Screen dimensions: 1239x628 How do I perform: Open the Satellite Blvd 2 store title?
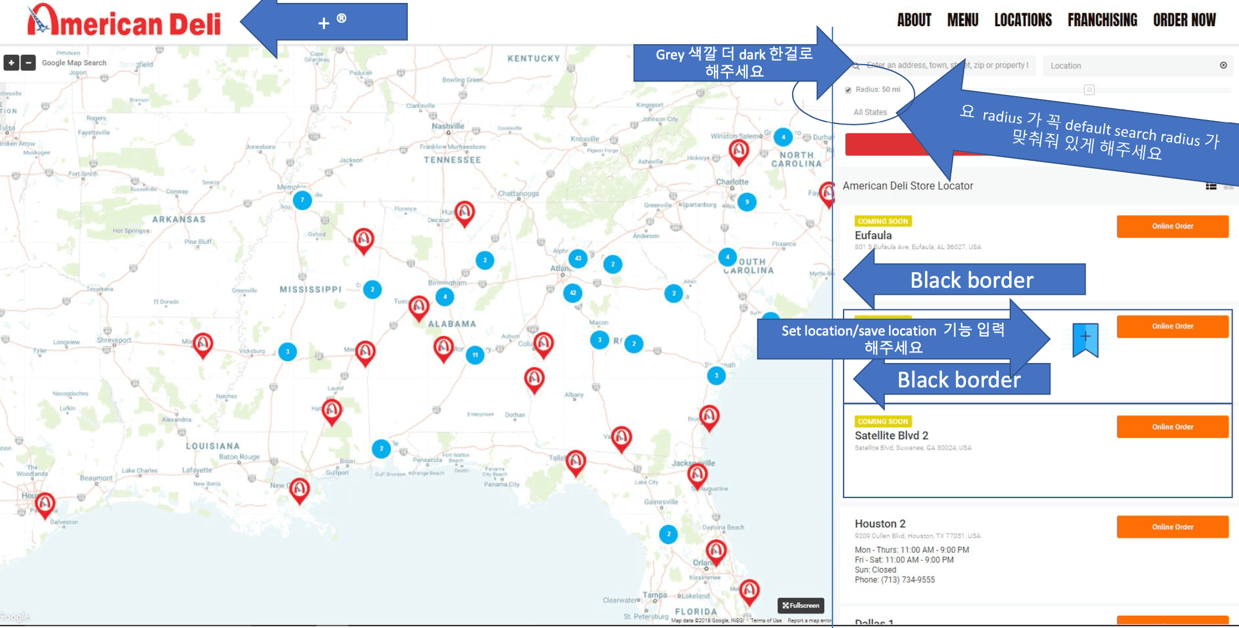tap(891, 436)
